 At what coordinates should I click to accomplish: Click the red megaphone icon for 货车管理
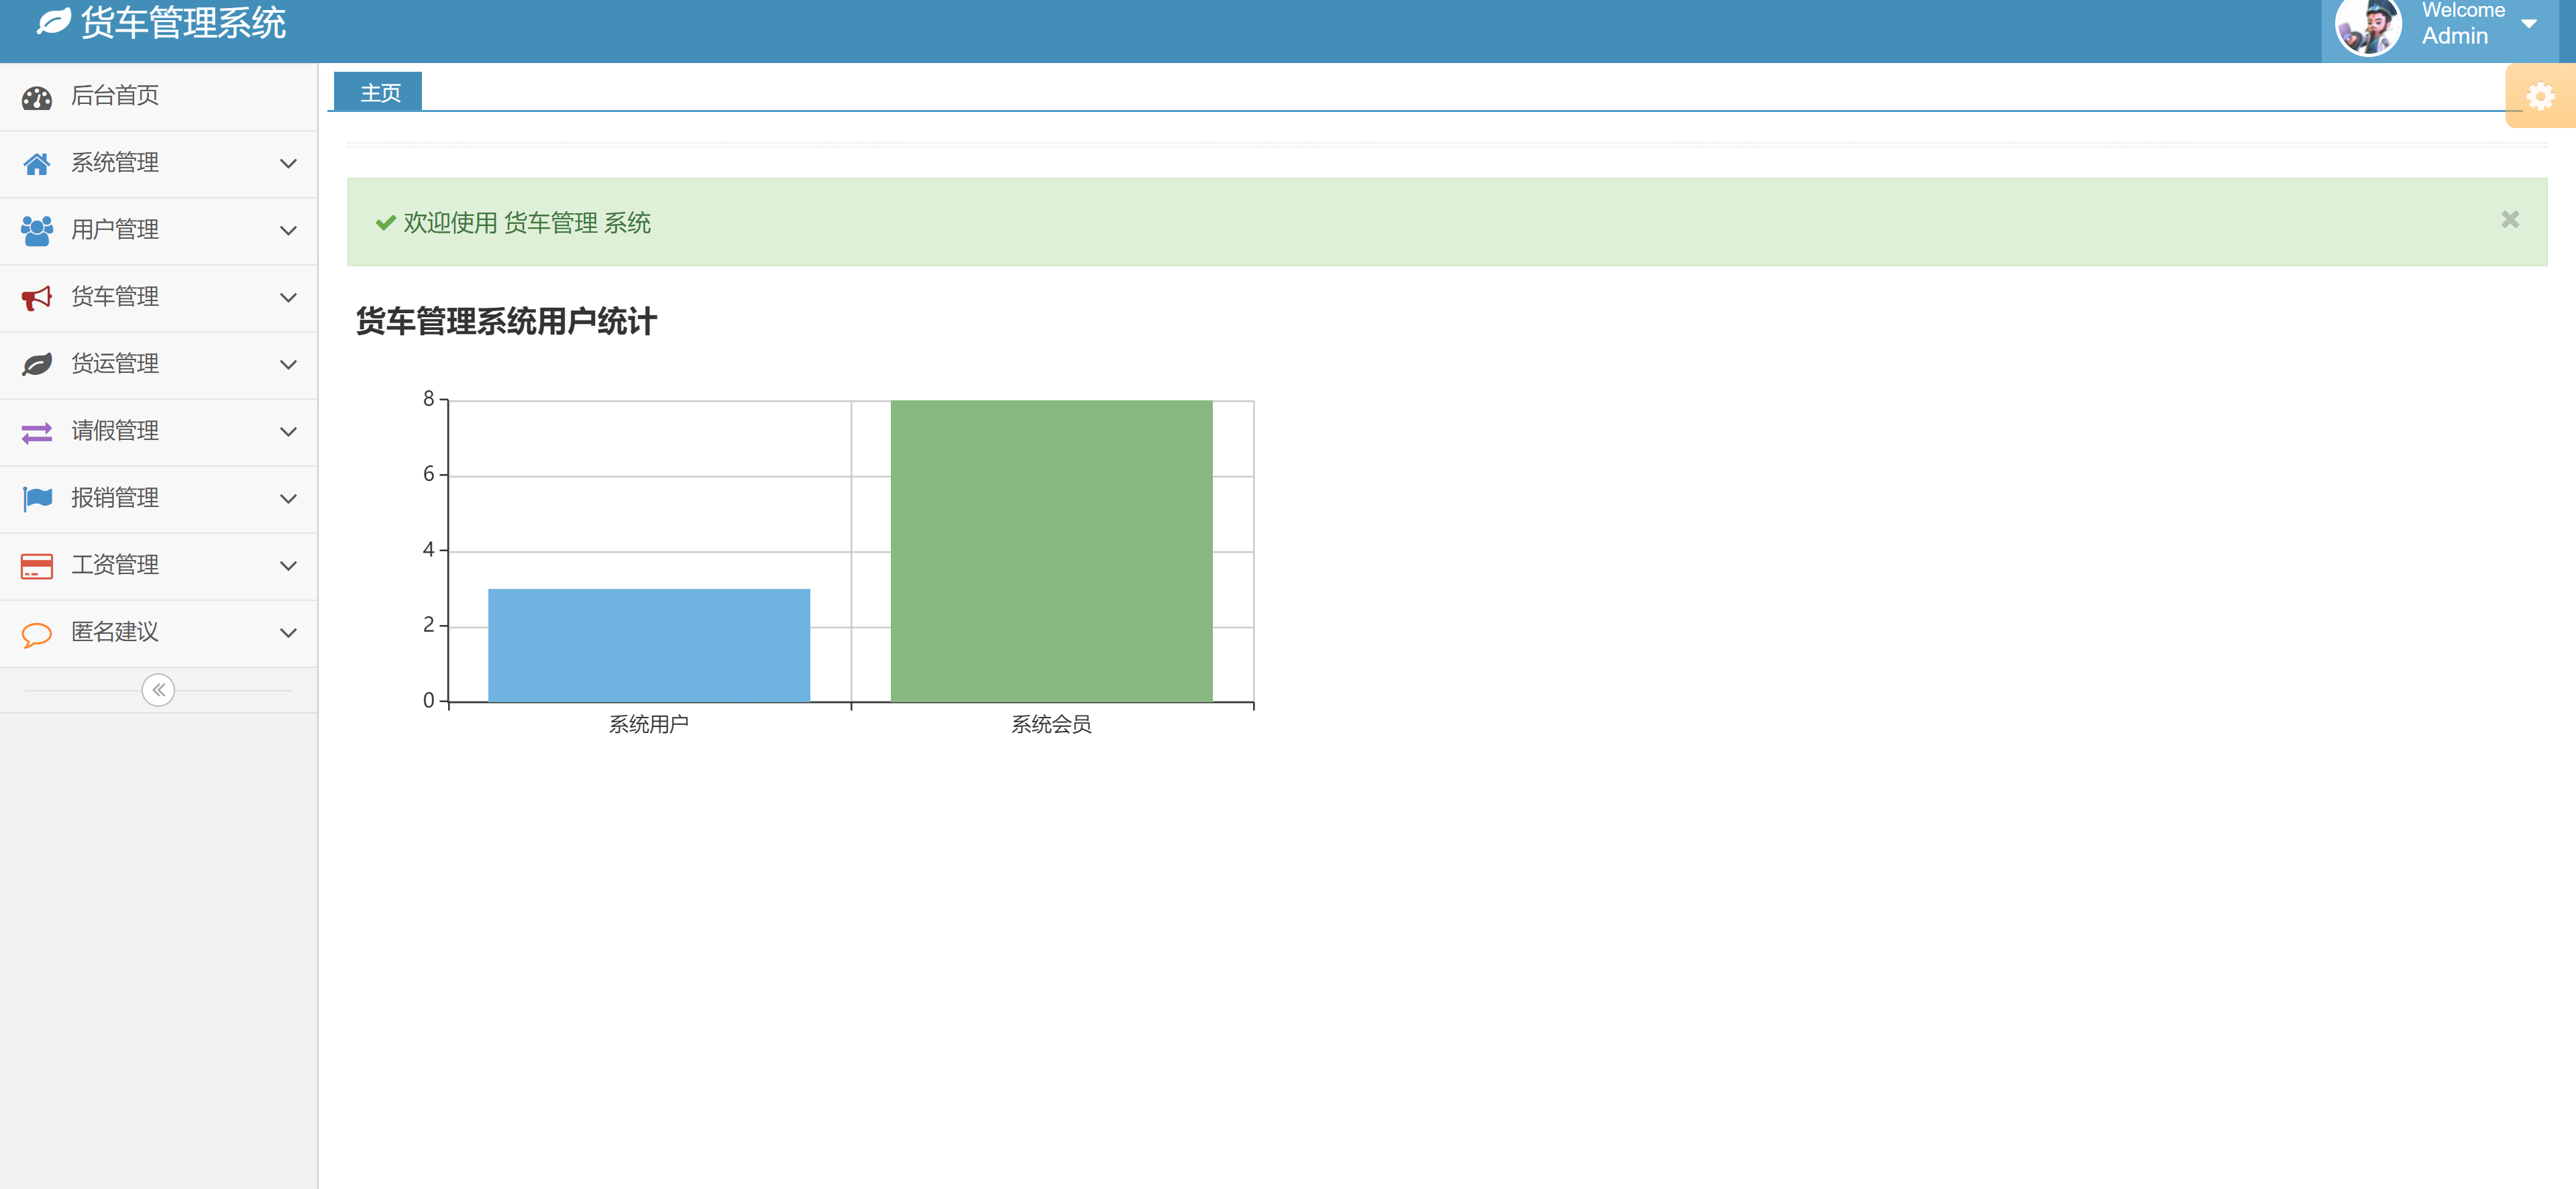[x=37, y=298]
